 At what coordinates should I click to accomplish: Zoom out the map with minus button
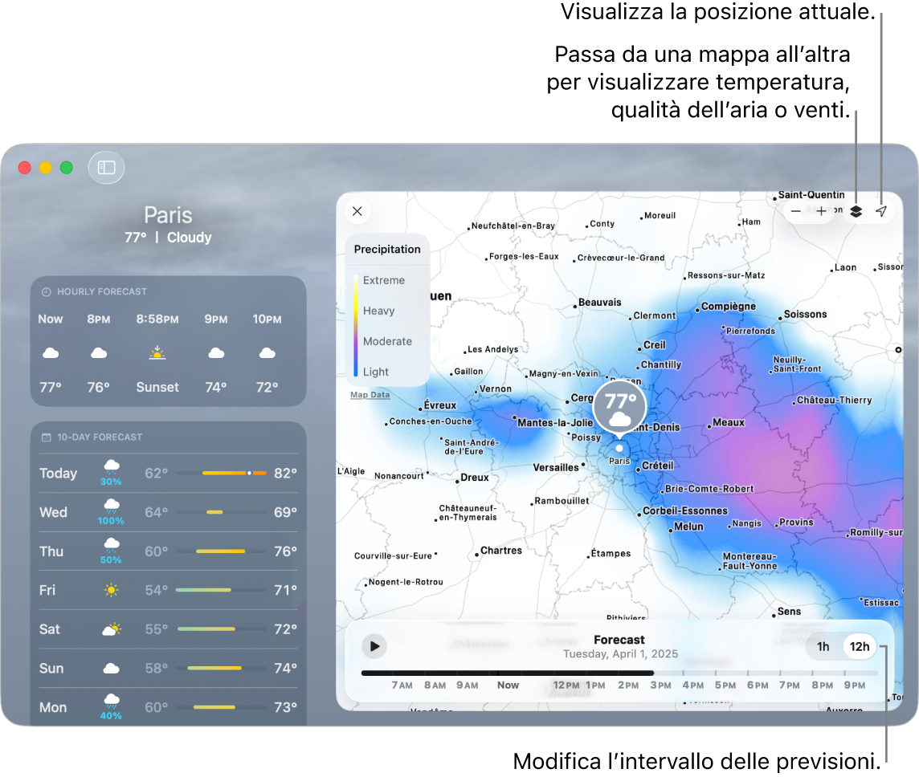[x=795, y=212]
